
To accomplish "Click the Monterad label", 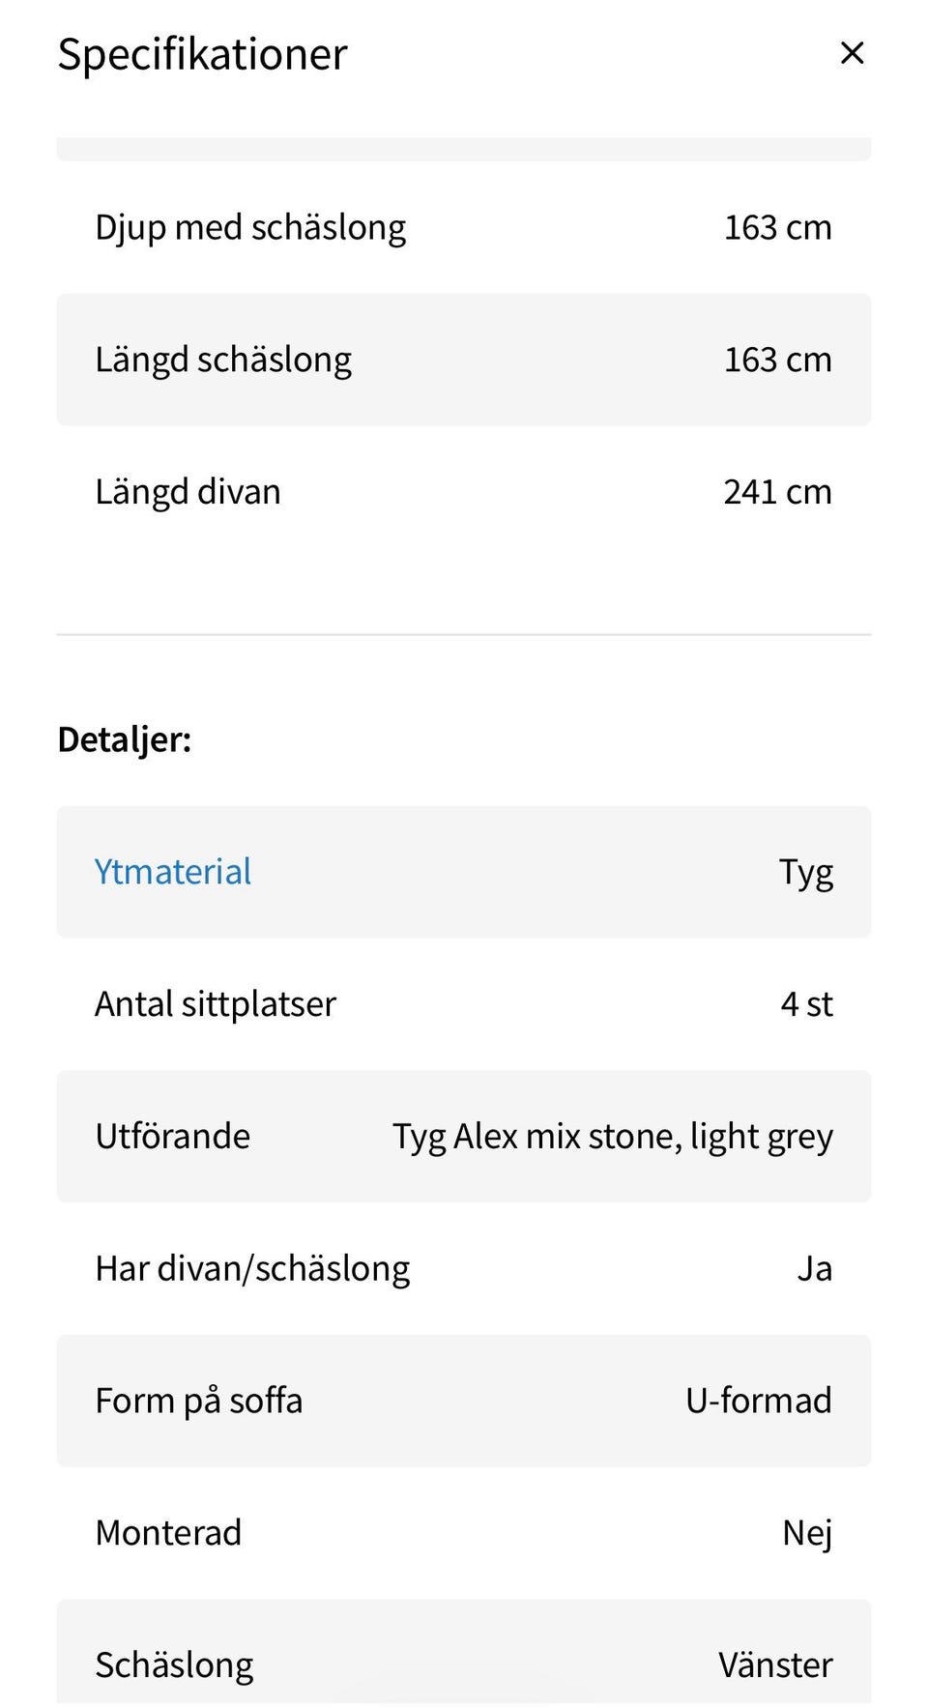I will 168,1533.
